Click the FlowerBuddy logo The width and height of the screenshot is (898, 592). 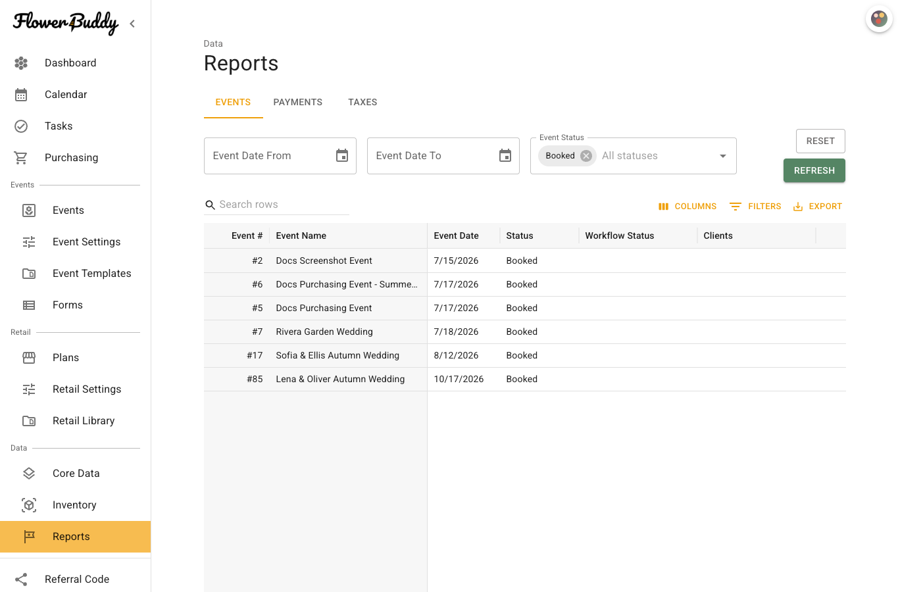tap(66, 24)
